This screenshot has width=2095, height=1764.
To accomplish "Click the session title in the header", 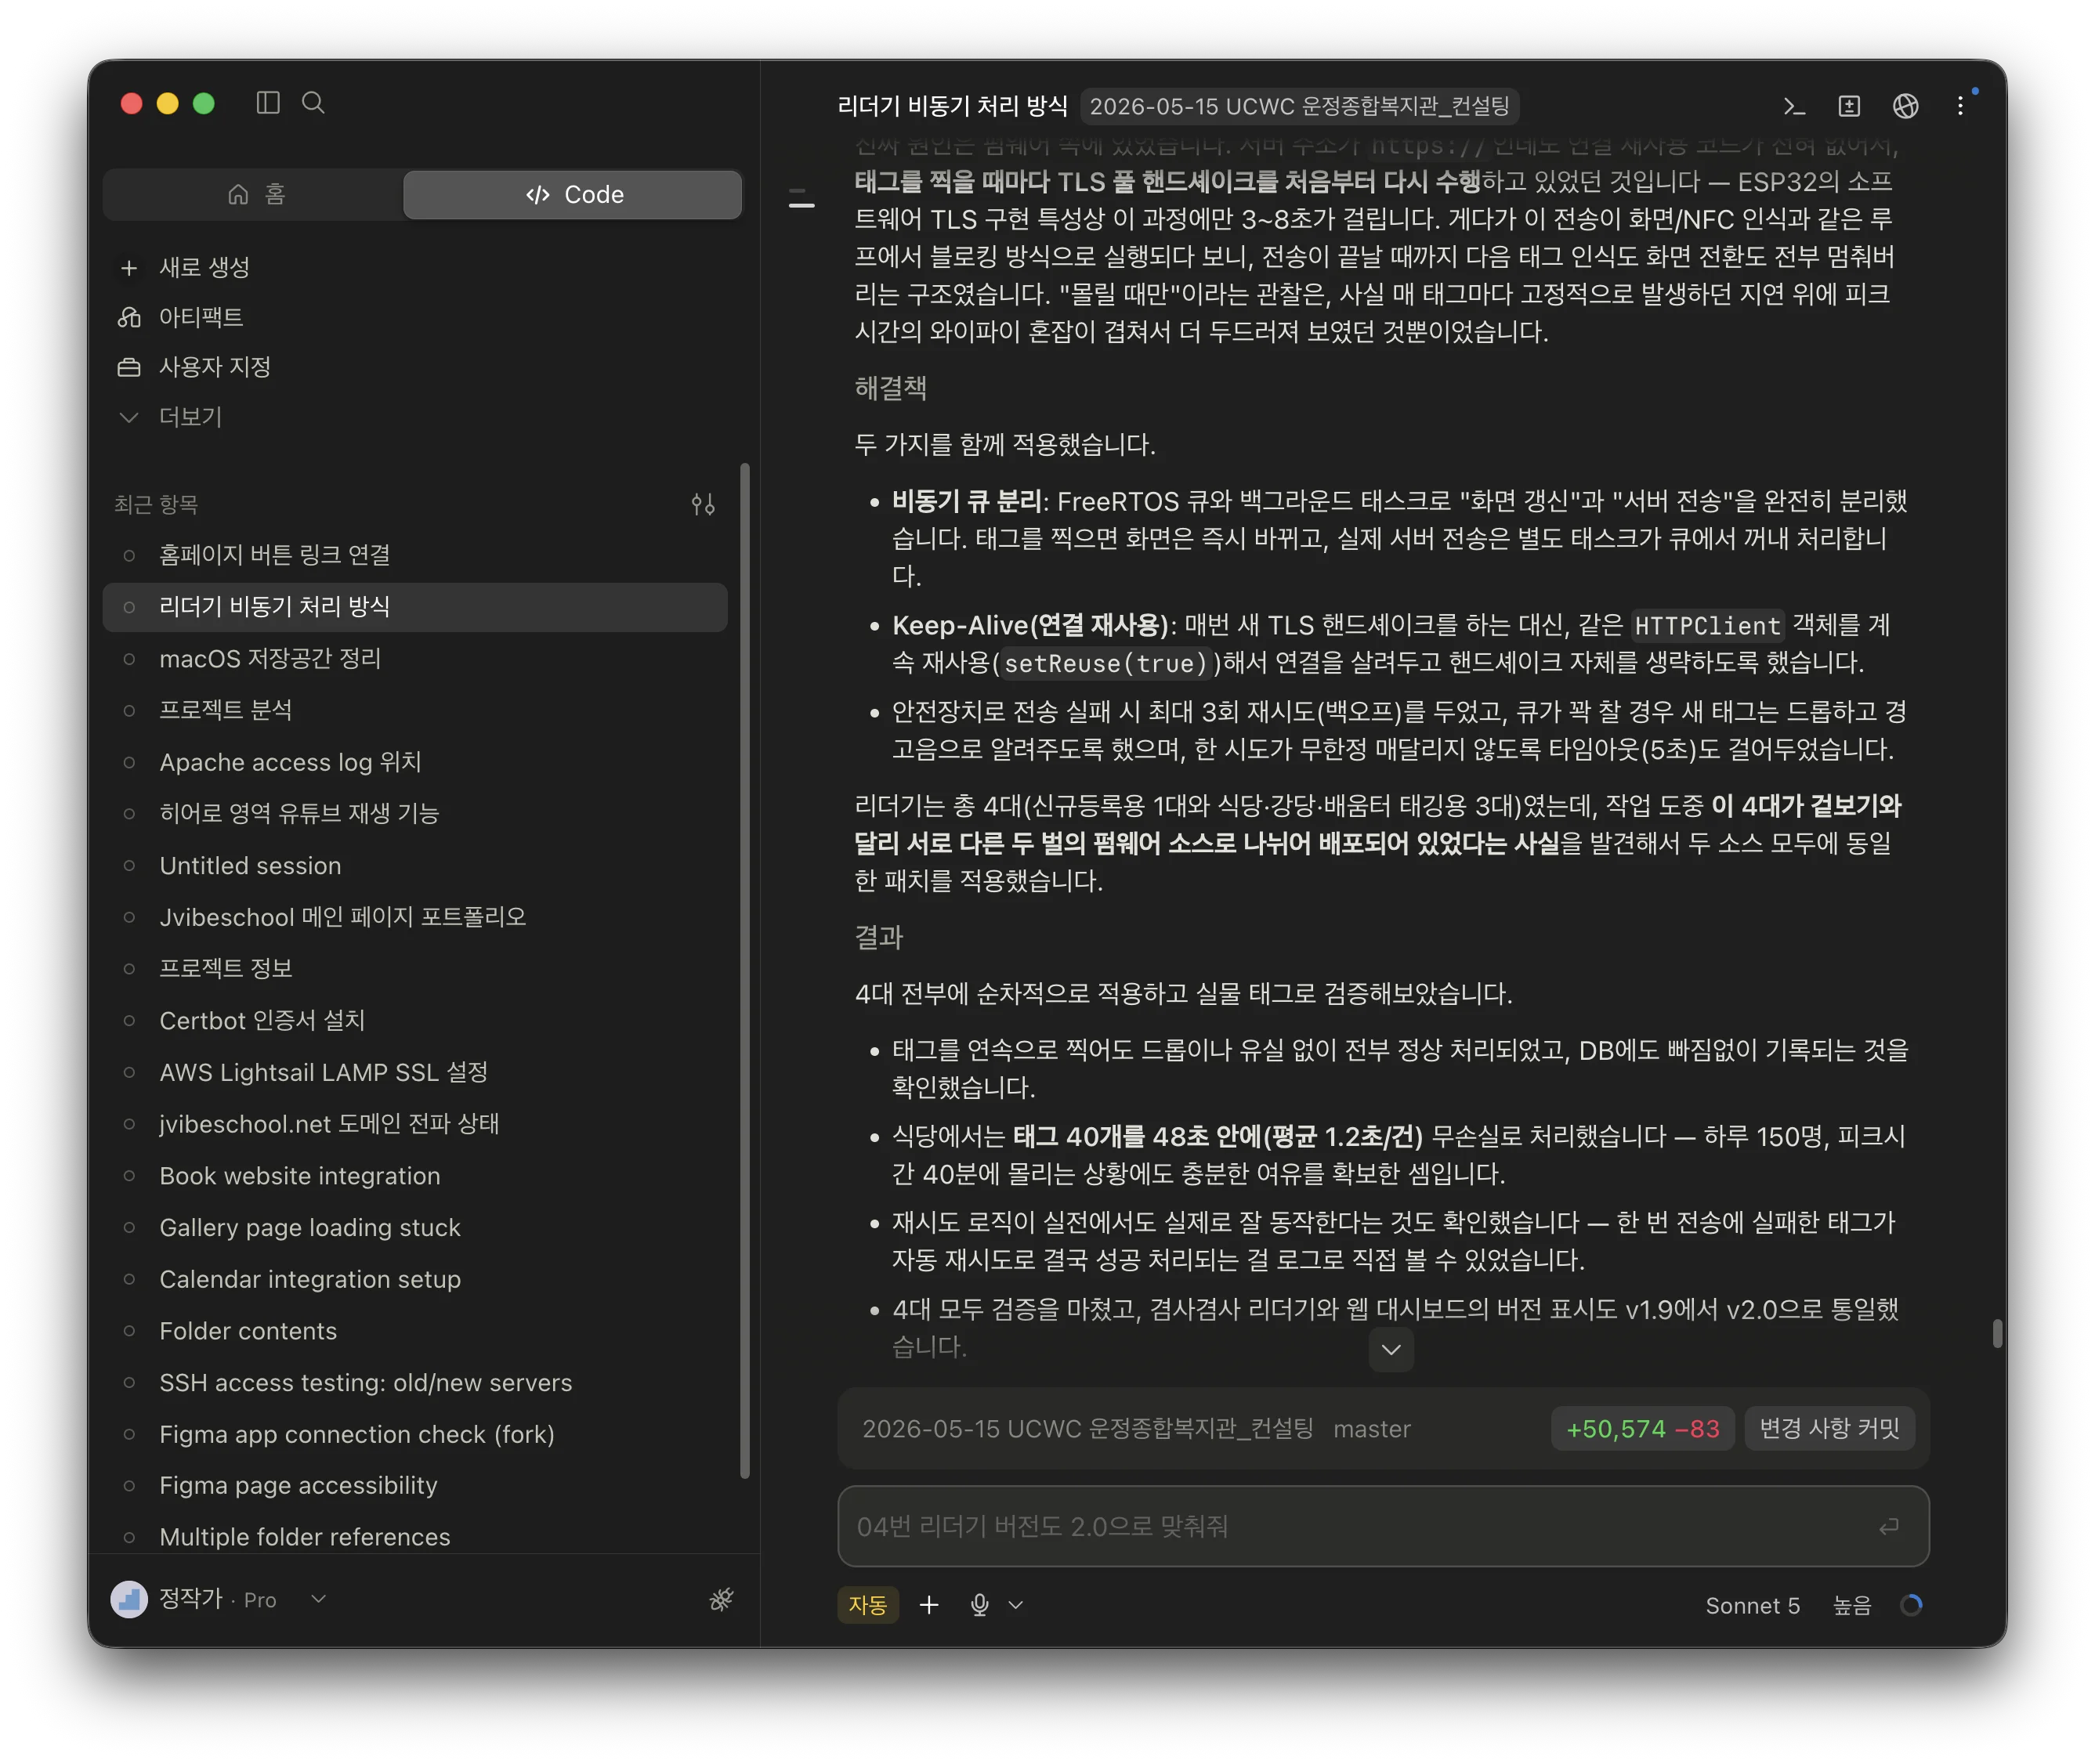I will [x=953, y=106].
